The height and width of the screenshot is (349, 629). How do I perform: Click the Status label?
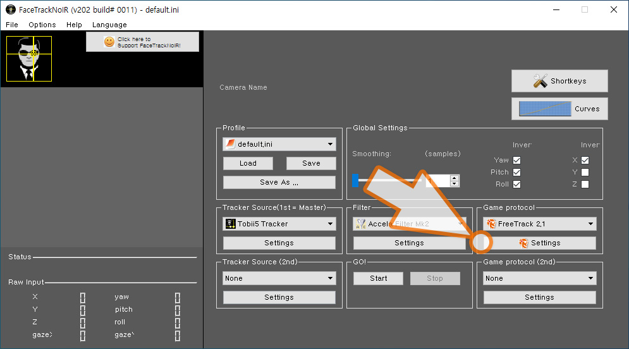20,257
